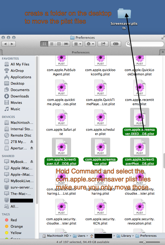Open Movies in sidebar
The width and height of the screenshot is (165, 245).
(13, 103)
